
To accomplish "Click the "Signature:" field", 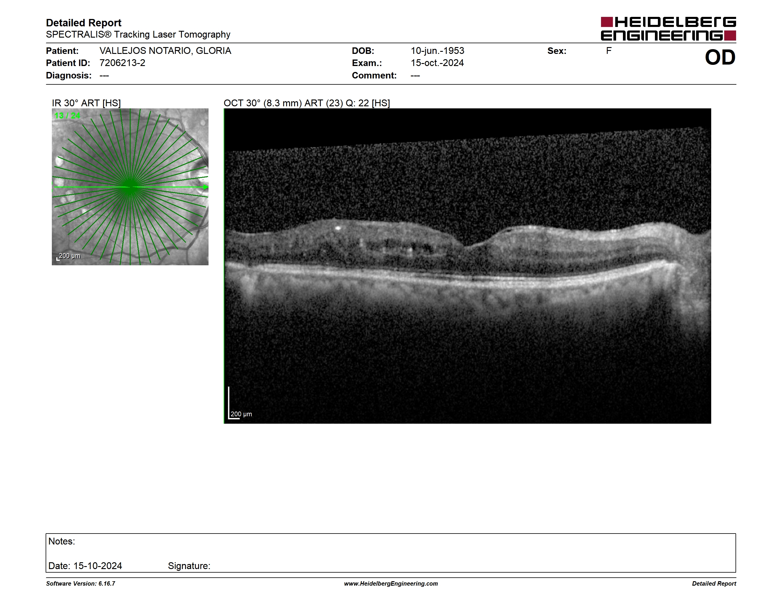I will coord(189,566).
